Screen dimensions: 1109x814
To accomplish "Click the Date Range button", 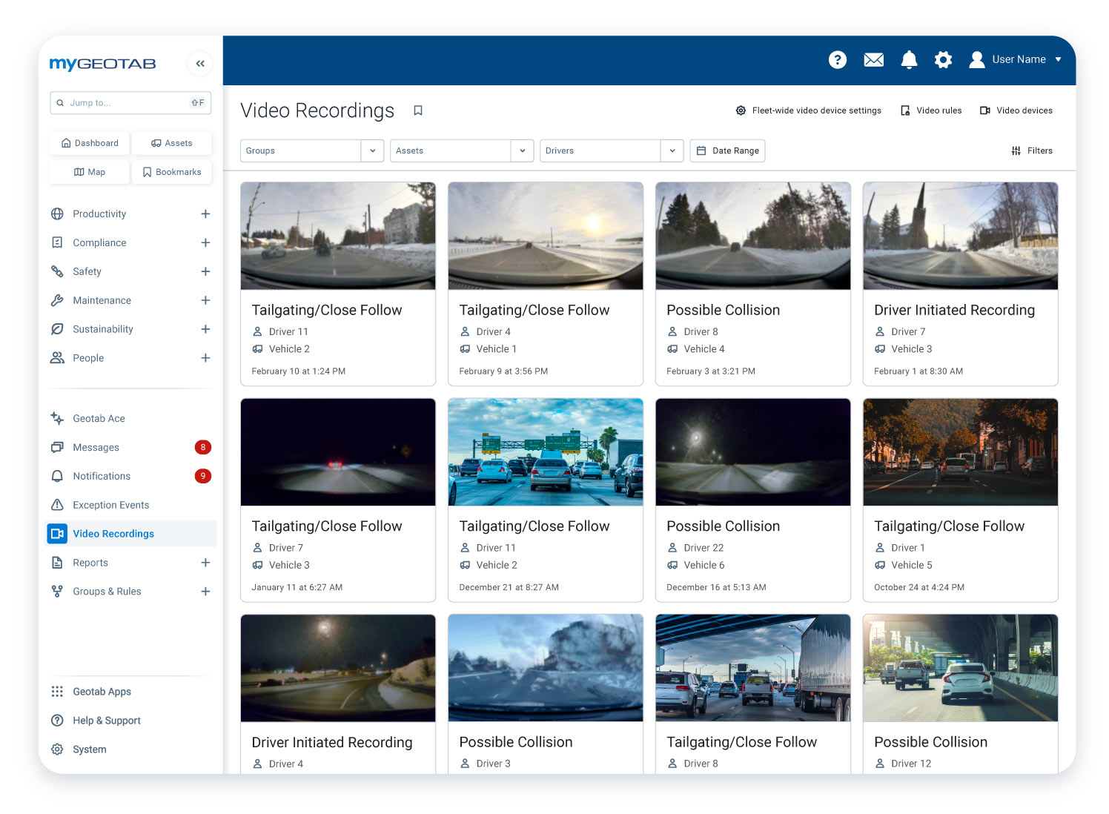I will pyautogui.click(x=727, y=150).
